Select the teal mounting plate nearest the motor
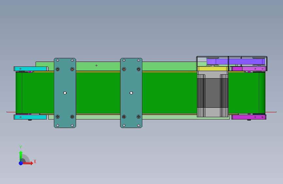 tap(131, 93)
